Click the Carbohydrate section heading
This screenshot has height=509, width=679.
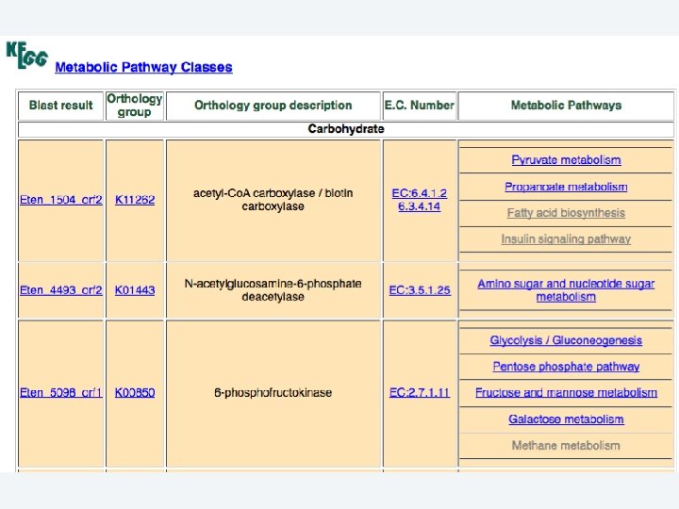click(x=346, y=129)
